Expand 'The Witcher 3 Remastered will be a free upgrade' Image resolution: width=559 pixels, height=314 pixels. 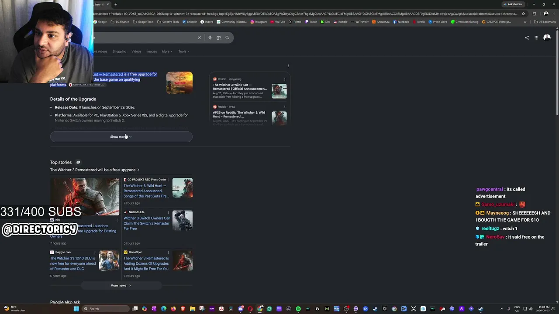tap(95, 170)
